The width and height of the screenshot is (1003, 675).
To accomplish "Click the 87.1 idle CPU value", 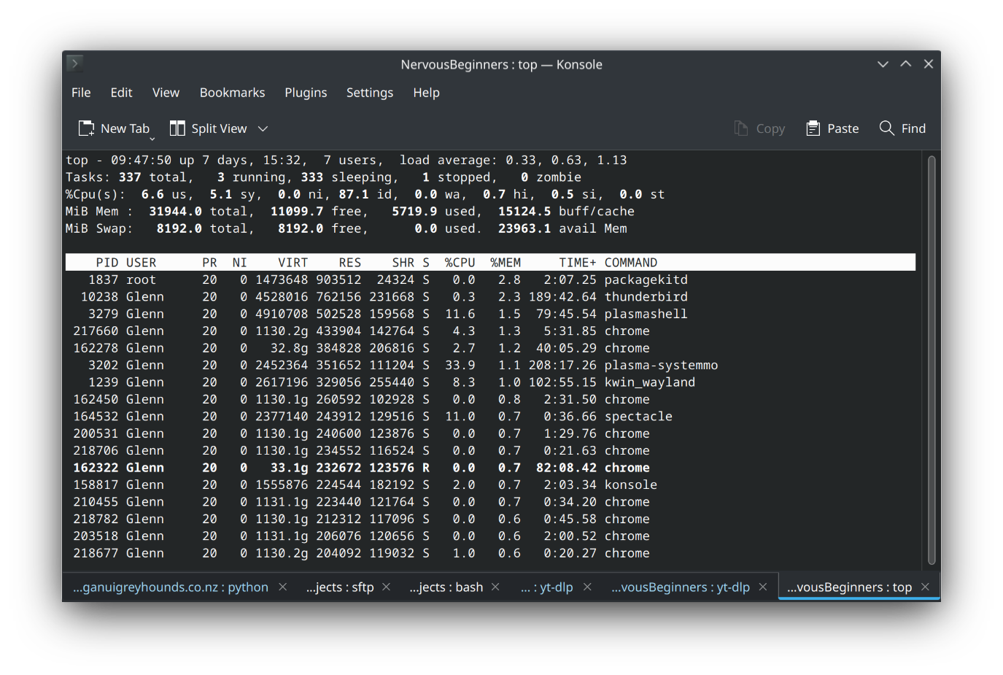I will (354, 194).
